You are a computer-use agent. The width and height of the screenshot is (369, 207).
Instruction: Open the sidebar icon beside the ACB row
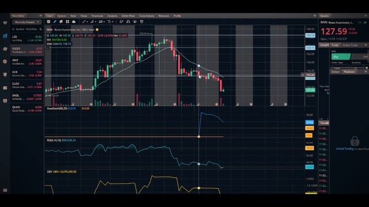click(5, 75)
